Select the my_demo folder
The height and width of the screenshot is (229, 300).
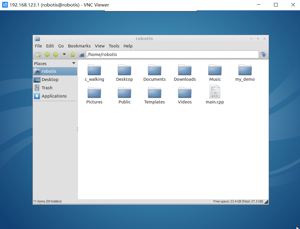point(245,70)
